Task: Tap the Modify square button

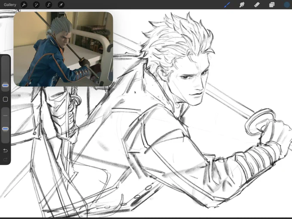Action: 6,99
